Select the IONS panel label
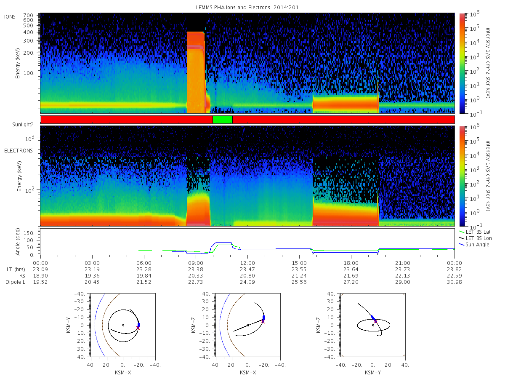Screen dimensions: 505x379 10,16
